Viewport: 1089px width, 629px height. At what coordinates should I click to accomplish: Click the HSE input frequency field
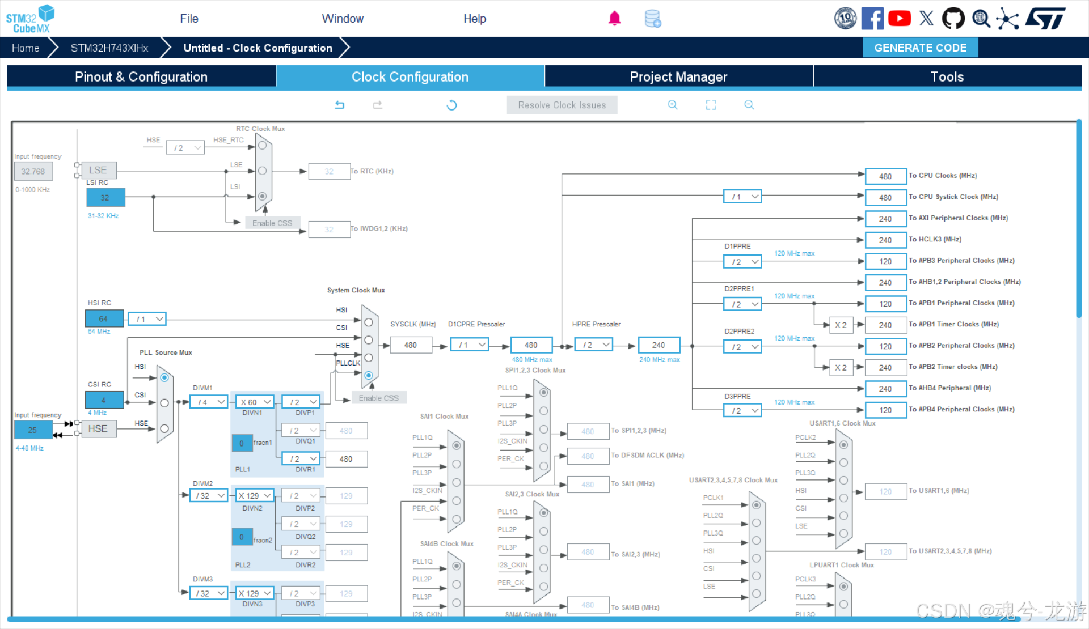coord(33,430)
